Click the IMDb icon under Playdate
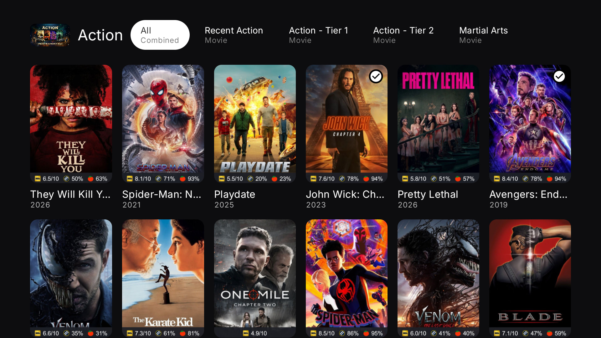Screen dimensions: 601x338 tap(222, 179)
